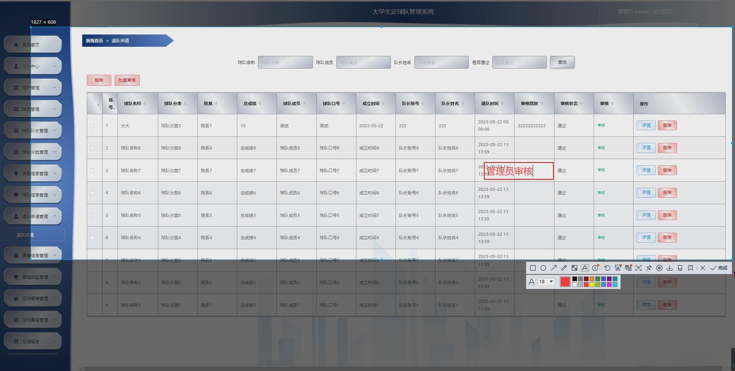Sort the table by 总成绩 column
Viewport: 735px width, 371px height.
click(x=260, y=103)
